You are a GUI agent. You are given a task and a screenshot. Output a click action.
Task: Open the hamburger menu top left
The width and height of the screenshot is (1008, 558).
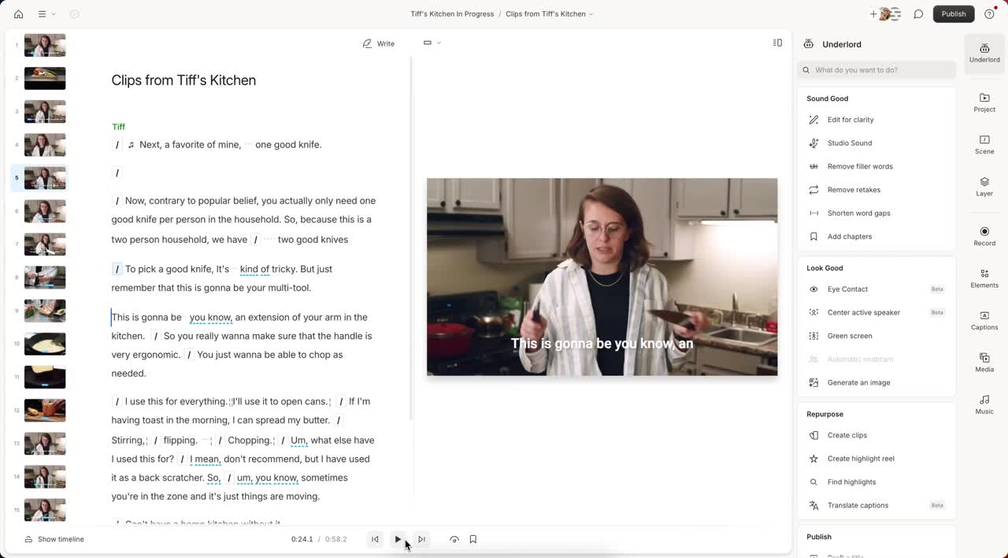(x=44, y=13)
